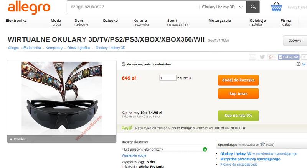Image resolution: width=307 pixels, height=168 pixels.
Task: Click the magnifier search button
Action: (253, 7)
